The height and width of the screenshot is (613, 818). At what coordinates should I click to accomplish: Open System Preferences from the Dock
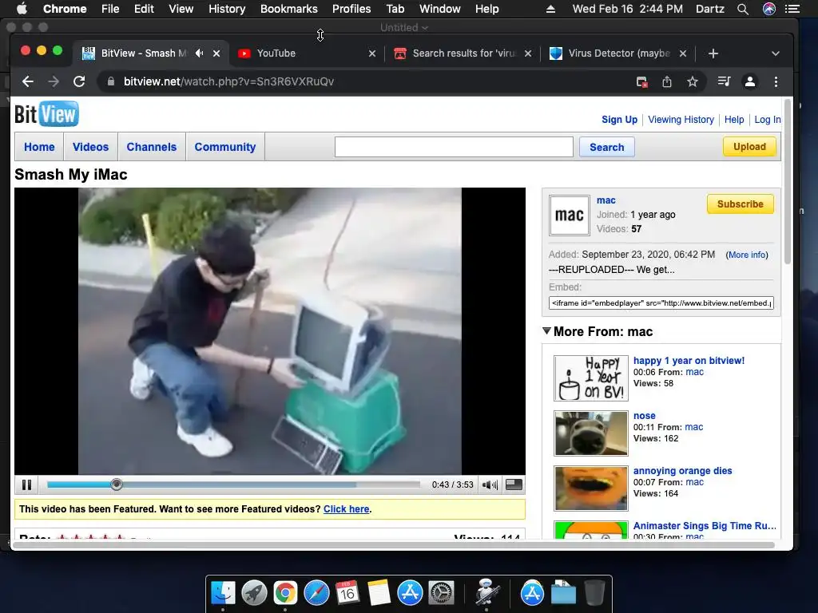point(441,593)
